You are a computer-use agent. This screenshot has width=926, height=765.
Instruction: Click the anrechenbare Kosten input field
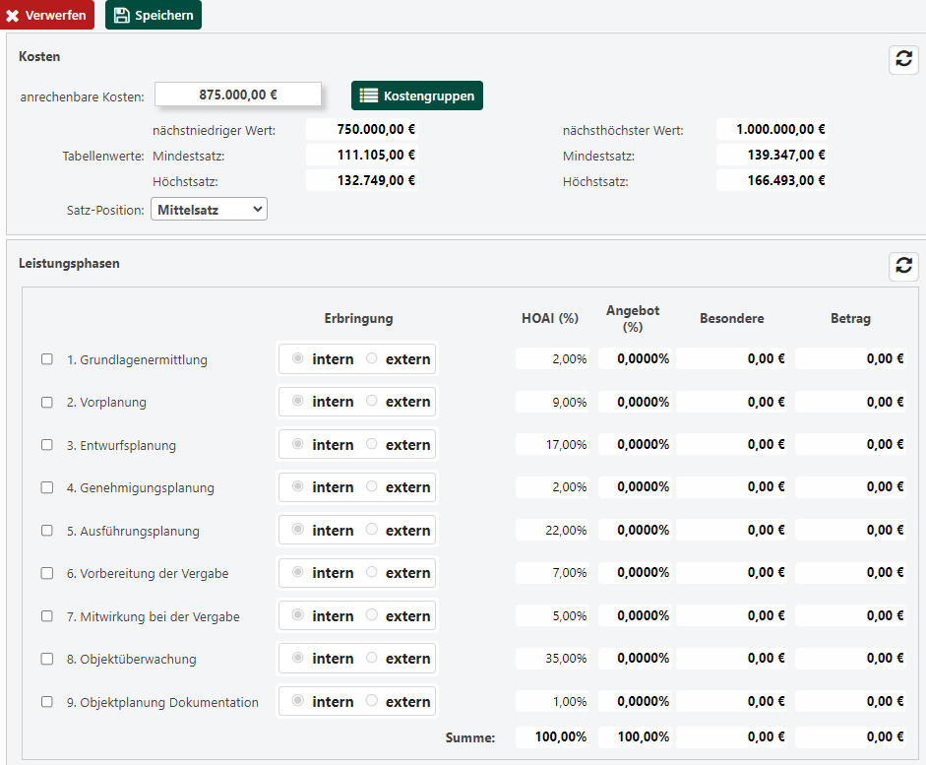coord(238,96)
